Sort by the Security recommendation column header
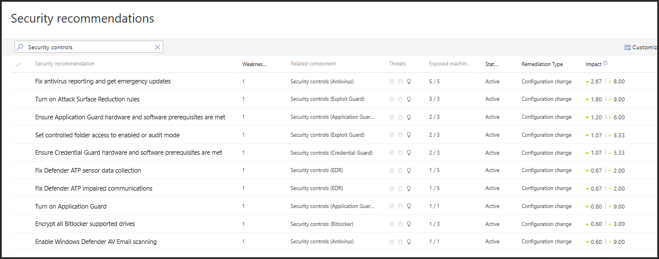Viewport: 659px width, 259px height. click(65, 64)
